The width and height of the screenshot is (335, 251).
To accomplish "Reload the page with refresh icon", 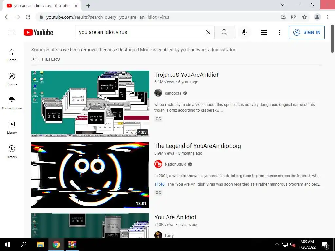I will [x=28, y=17].
